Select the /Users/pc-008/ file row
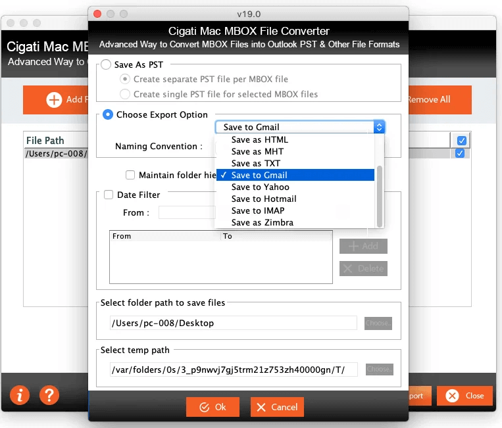502x428 pixels. (57, 154)
